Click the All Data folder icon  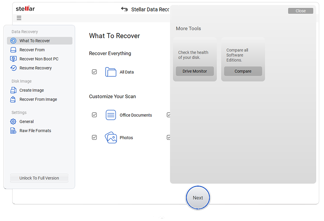pos(111,72)
